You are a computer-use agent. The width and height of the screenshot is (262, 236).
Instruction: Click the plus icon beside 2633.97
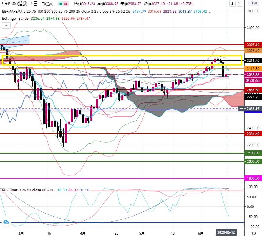coord(241,109)
